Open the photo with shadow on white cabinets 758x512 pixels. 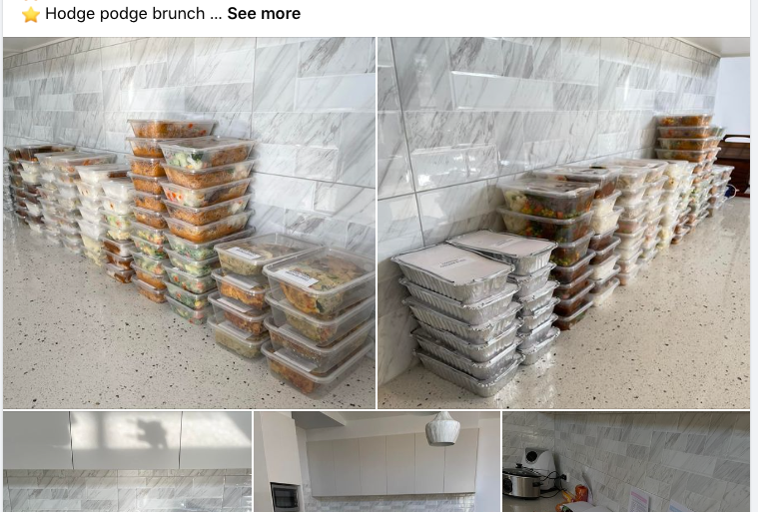(127, 462)
